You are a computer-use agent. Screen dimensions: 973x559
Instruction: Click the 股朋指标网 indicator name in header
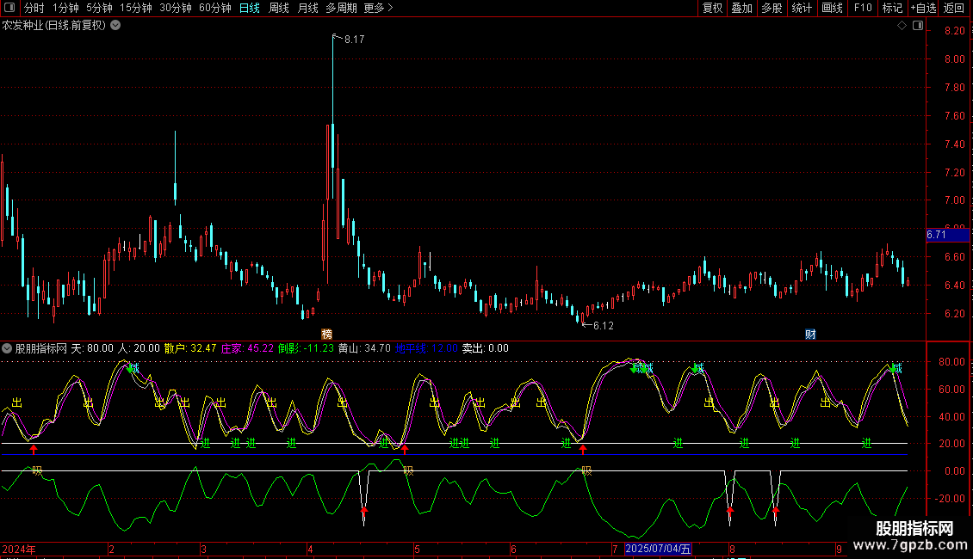pos(41,348)
